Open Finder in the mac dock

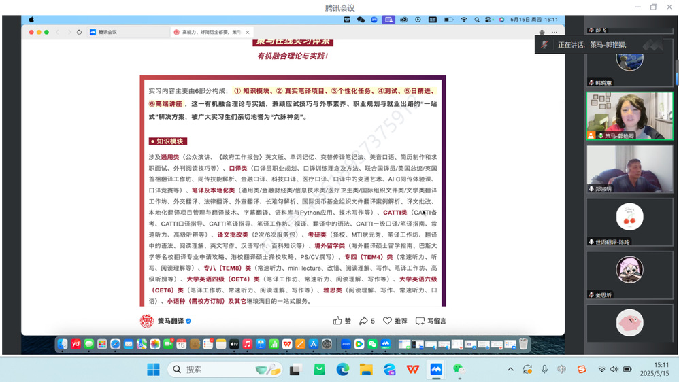coord(63,344)
